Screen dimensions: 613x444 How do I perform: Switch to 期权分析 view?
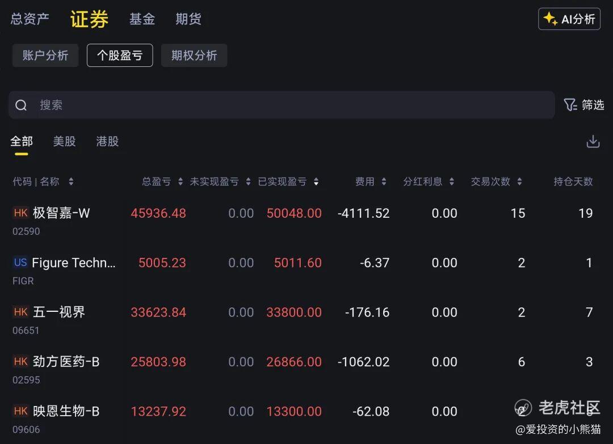(194, 56)
